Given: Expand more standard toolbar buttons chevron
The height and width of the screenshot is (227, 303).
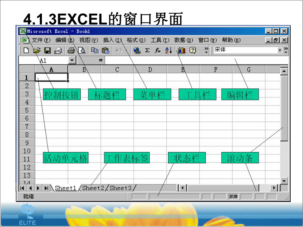Looking at the screenshot, I should [206, 50].
